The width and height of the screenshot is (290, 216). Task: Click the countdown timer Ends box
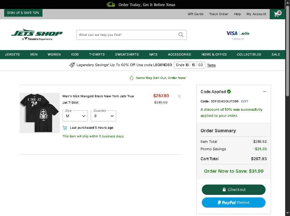click(189, 65)
